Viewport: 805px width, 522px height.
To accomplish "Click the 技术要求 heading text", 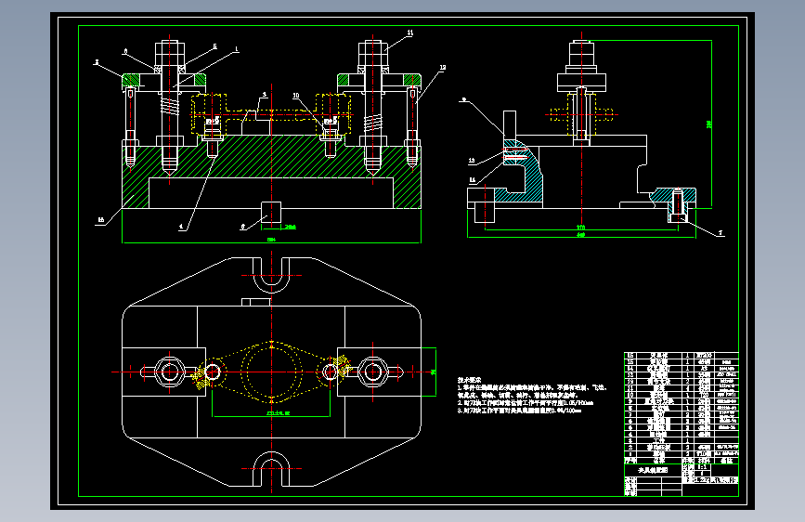I will pos(469,380).
